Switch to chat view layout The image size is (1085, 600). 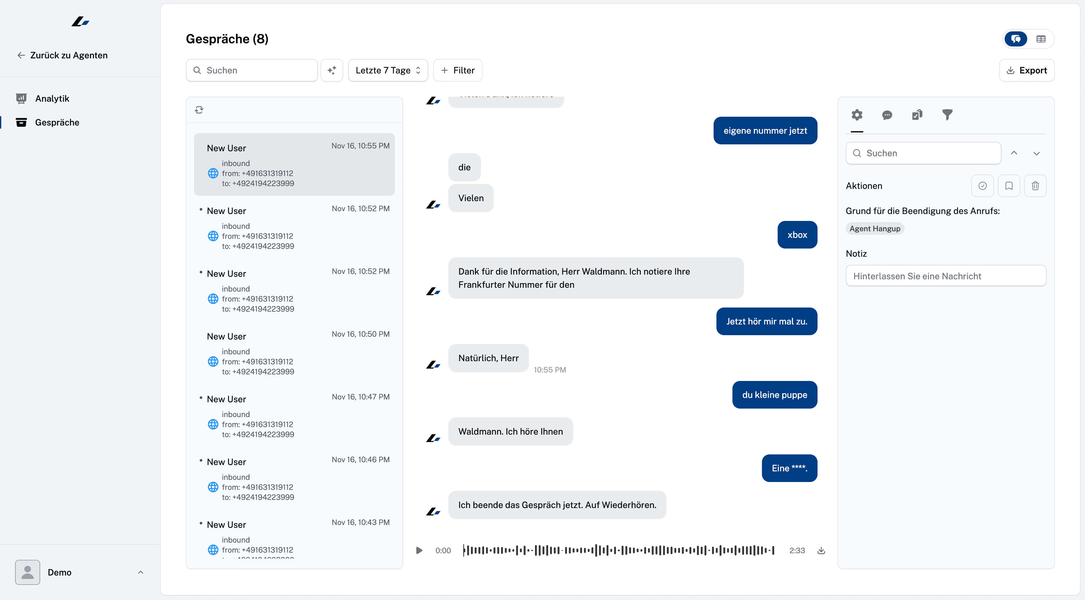tap(1016, 39)
